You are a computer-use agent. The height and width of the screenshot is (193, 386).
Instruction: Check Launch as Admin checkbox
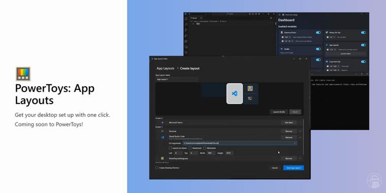click(170, 148)
